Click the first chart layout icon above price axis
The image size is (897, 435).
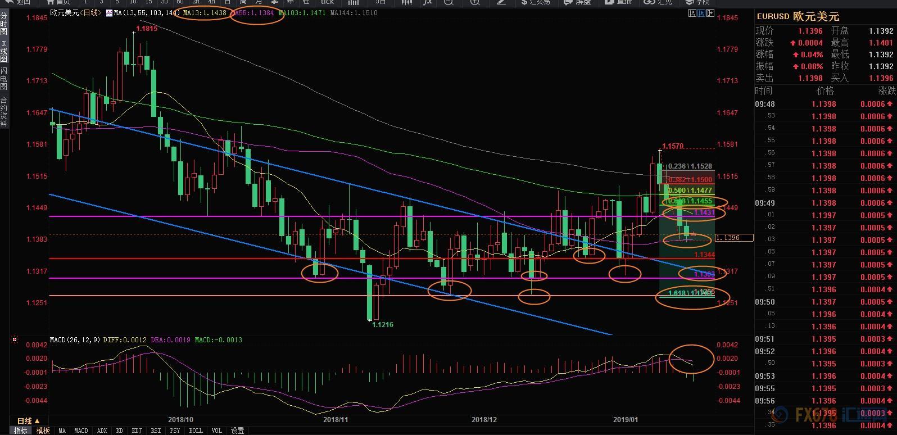[691, 12]
